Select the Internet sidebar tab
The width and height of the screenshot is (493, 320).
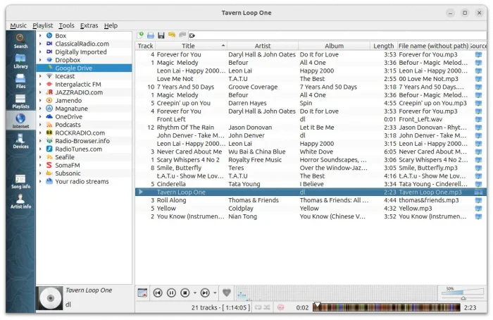[20, 121]
